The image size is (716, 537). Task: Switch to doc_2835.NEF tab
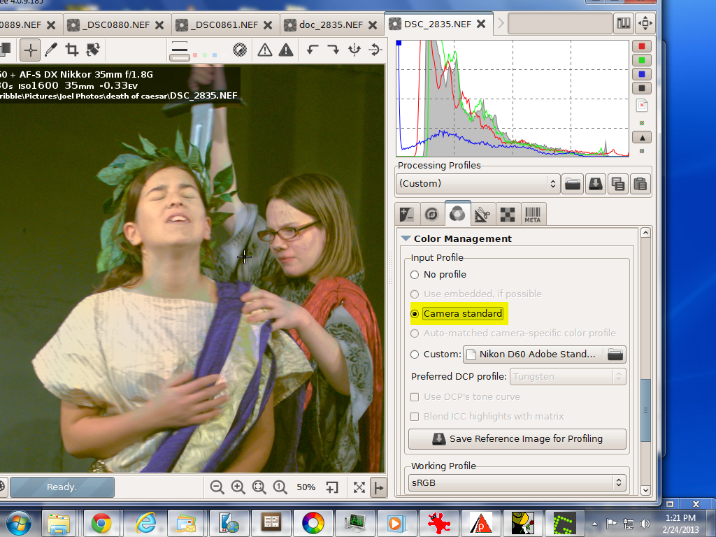331,24
